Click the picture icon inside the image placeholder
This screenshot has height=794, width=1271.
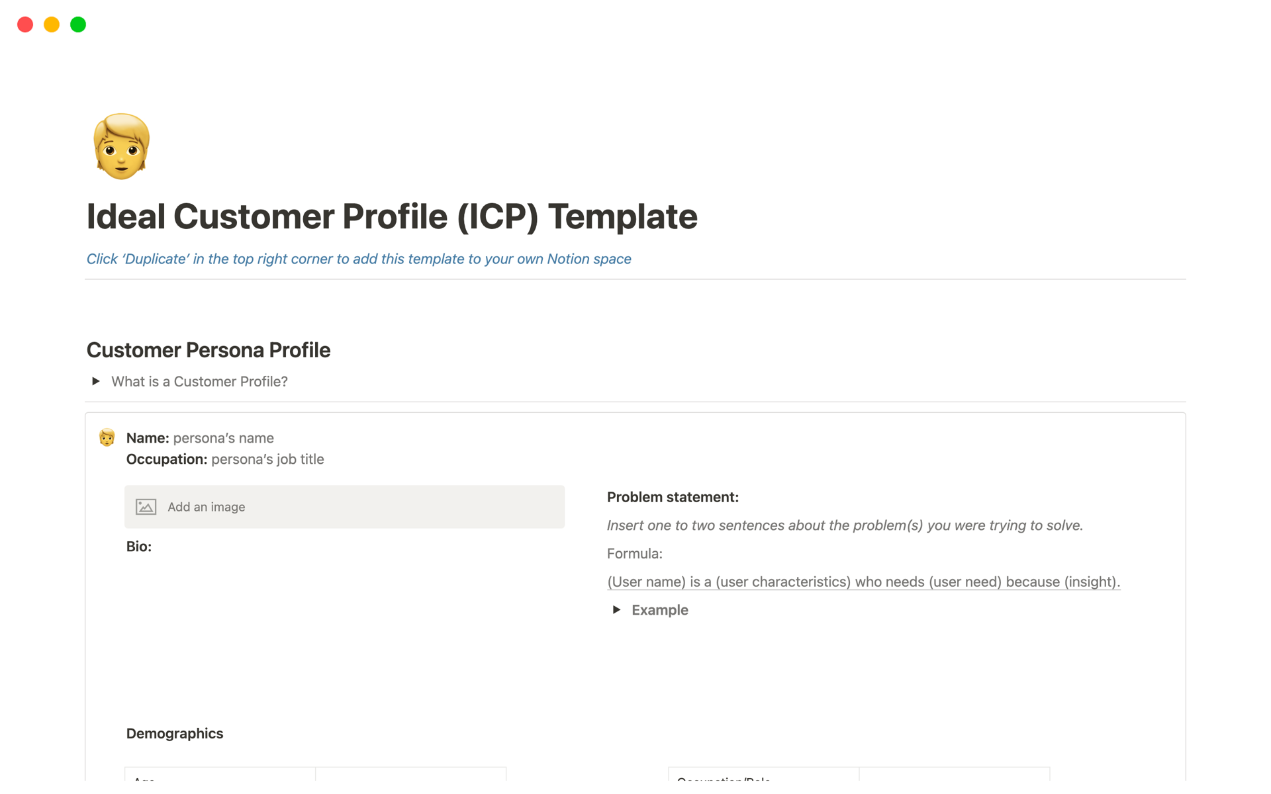click(x=146, y=507)
